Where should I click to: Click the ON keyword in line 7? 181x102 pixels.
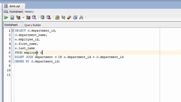point(60,57)
